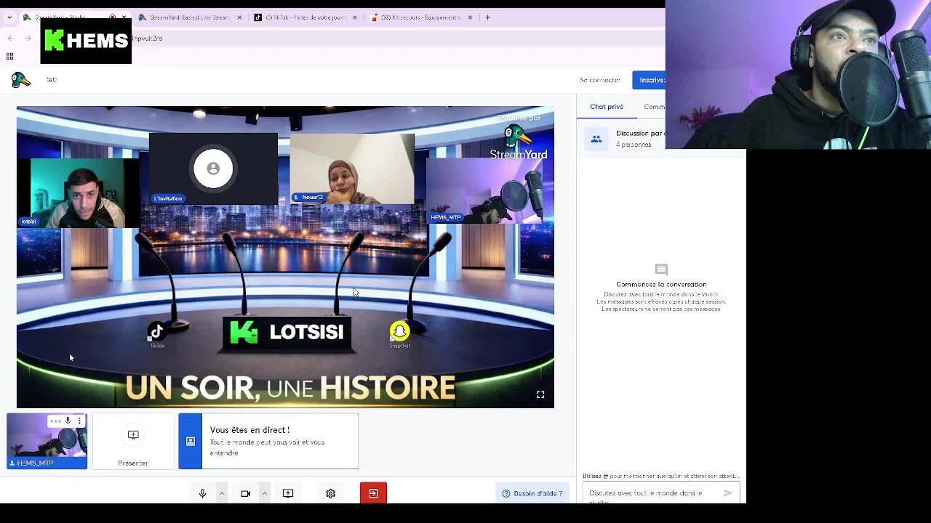
Task: Toggle the camera on/off button
Action: pos(245,493)
